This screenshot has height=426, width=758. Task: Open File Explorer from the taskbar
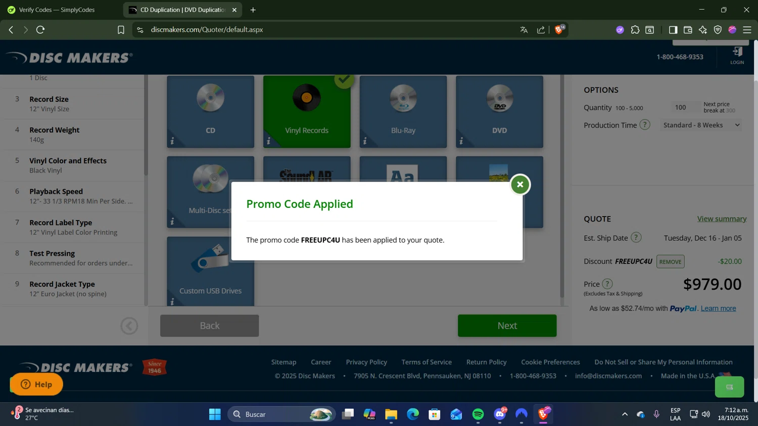coord(391,414)
